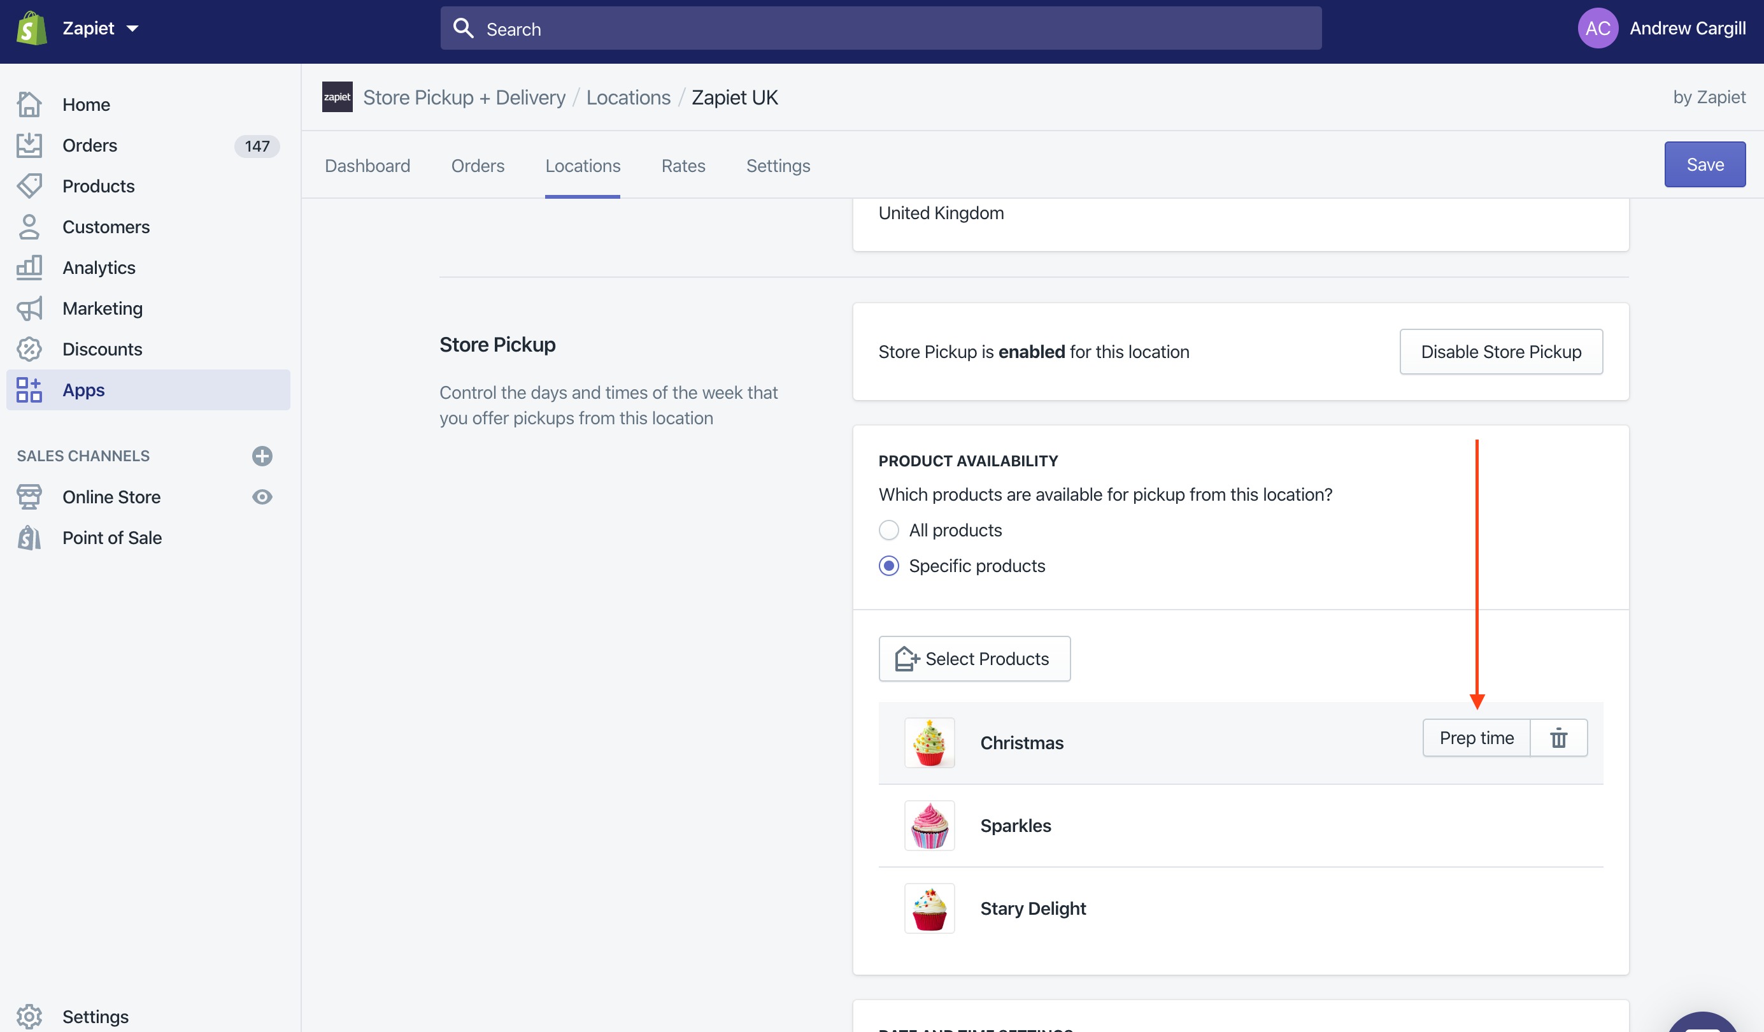
Task: Switch to the app Orders tab
Action: [x=478, y=165]
